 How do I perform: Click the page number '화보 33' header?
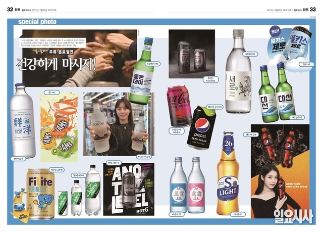[309, 10]
